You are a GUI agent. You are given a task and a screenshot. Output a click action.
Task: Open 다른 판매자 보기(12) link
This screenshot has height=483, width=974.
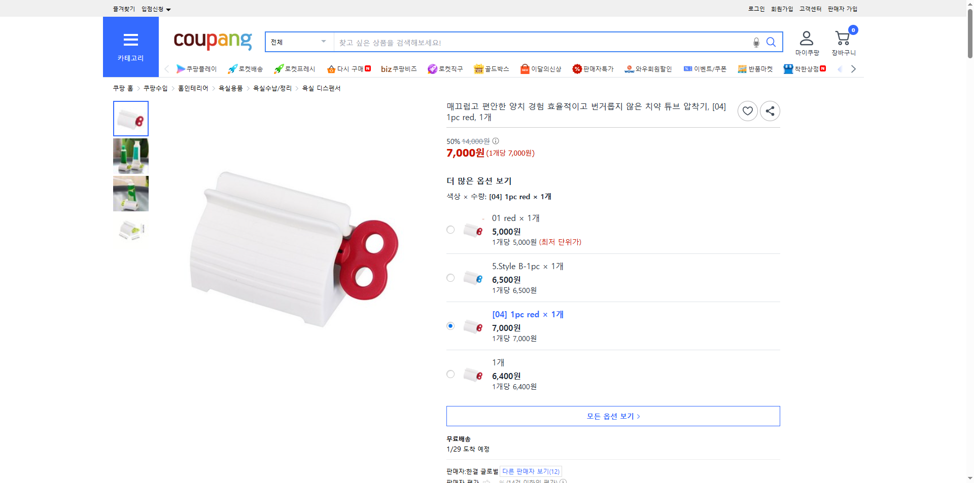pos(531,471)
